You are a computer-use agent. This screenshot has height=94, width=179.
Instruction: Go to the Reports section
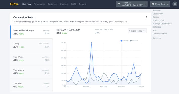click(x=82, y=4)
